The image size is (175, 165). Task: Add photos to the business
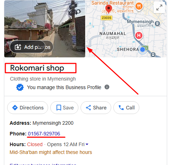coord(32,47)
